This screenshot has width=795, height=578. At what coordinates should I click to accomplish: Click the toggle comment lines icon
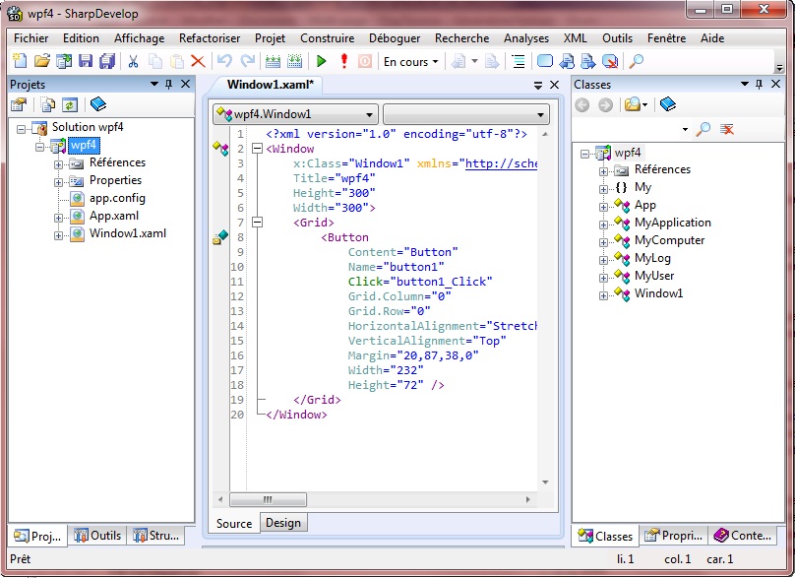click(x=519, y=61)
